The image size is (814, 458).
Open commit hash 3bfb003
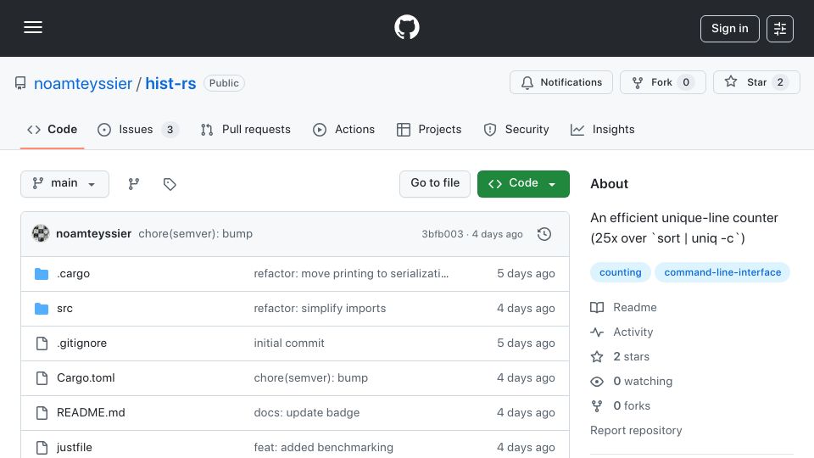(443, 234)
